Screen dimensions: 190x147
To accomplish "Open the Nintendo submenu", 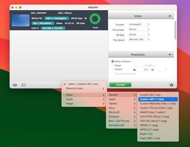I will [122, 117].
